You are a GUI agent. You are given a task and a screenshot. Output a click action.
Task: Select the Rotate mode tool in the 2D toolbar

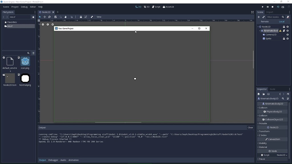(50, 17)
